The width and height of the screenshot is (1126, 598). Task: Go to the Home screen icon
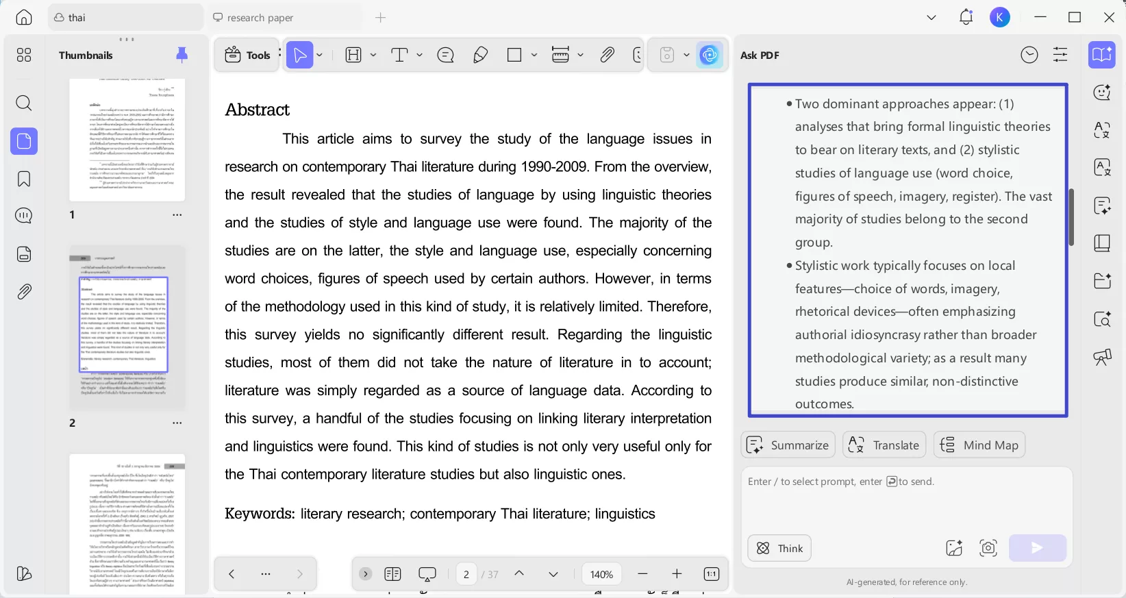click(24, 18)
